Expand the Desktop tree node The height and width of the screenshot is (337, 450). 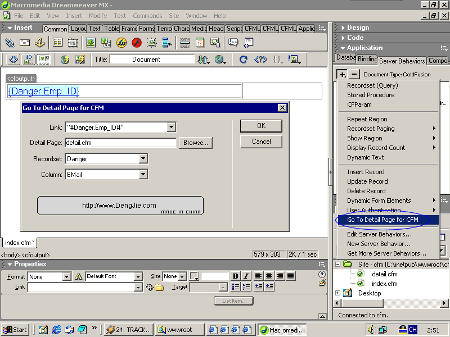coord(338,293)
